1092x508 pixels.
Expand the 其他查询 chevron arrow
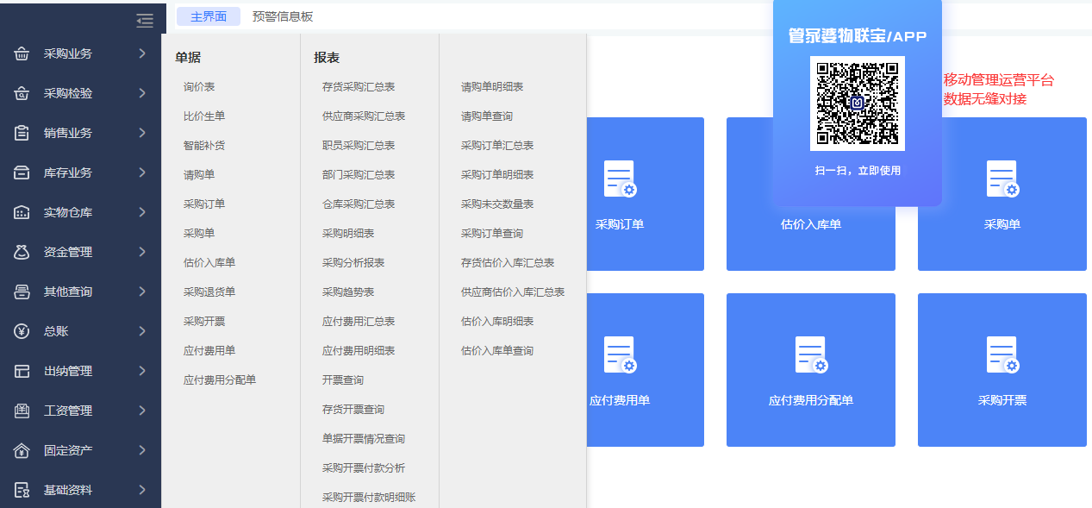(142, 292)
